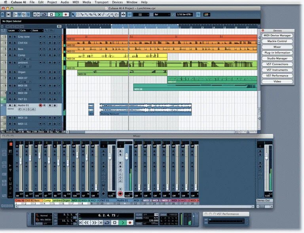Toggle Cycle button in top toolbar
Image resolution: width=304 pixels, height=233 pixels.
click(44, 15)
